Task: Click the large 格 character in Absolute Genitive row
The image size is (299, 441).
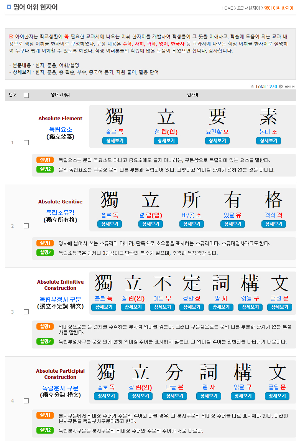Action: pos(273,200)
